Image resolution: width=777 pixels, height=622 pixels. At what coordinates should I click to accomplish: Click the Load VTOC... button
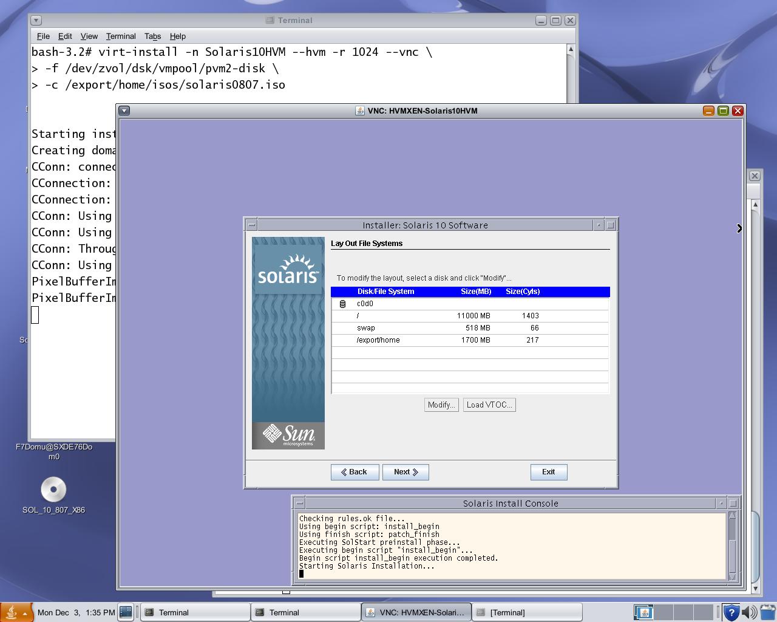click(x=489, y=405)
